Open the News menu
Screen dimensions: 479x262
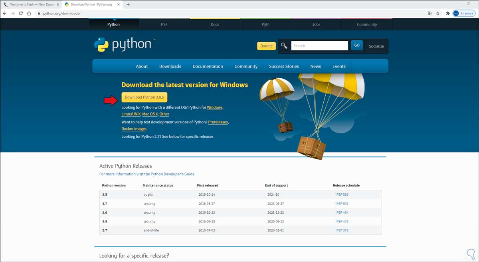[x=316, y=66]
